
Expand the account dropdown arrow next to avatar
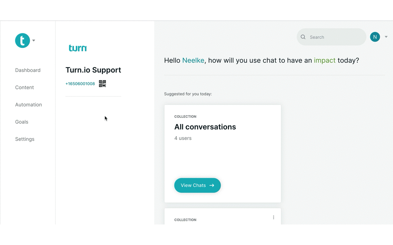(386, 37)
